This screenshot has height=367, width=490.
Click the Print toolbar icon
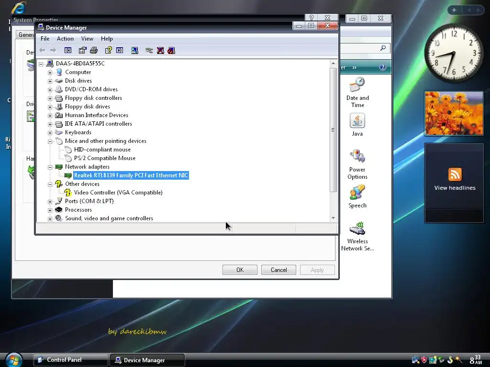click(94, 50)
